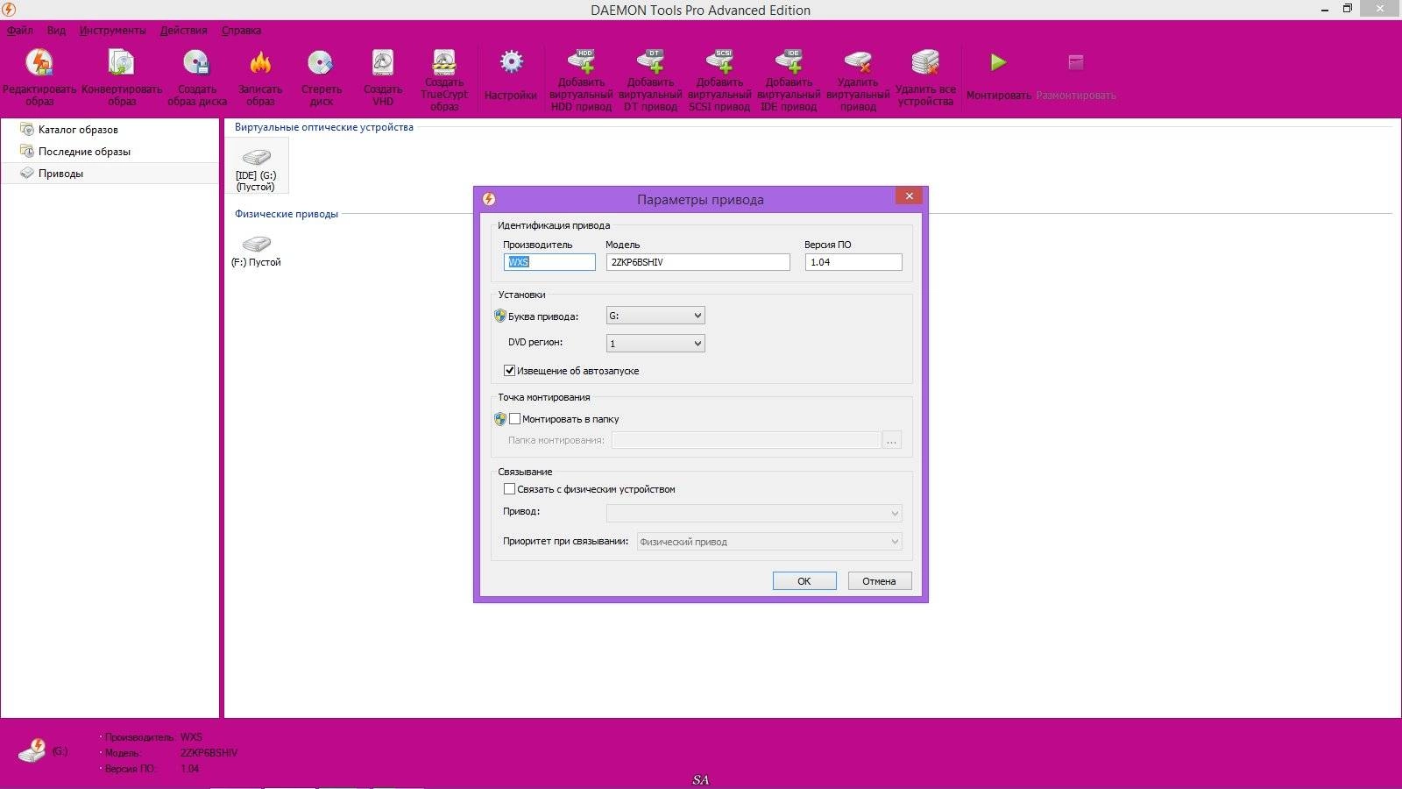1402x789 pixels.
Task: Click the dialog's lightning bolt icon
Action: [489, 199]
